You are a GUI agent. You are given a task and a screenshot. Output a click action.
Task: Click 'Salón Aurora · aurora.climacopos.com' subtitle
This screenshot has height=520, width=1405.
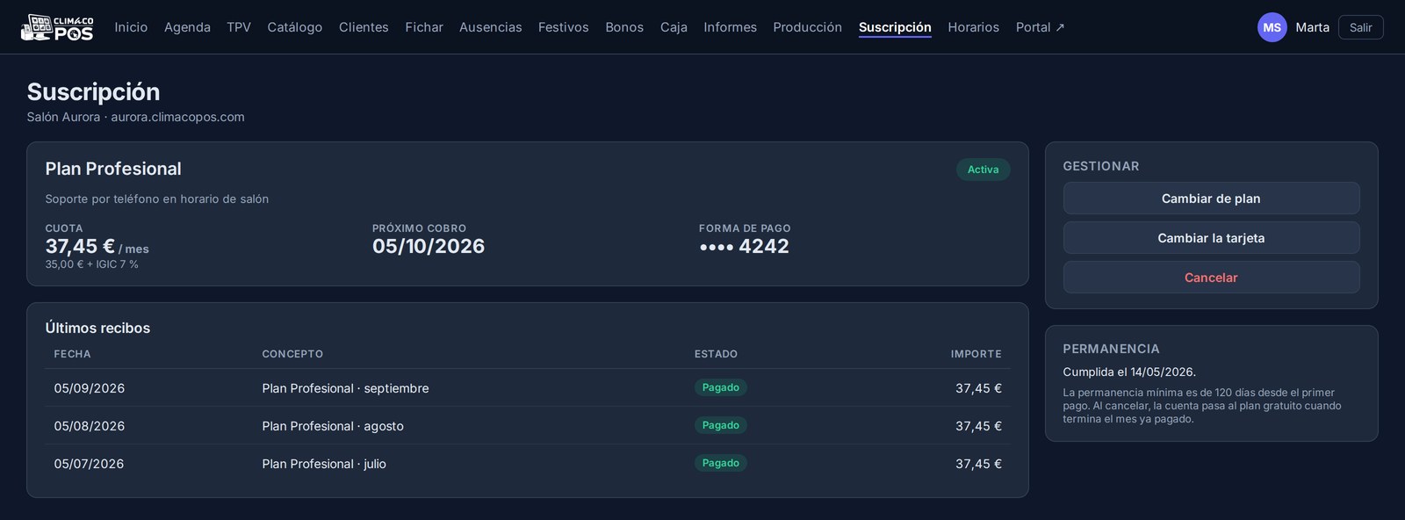point(136,117)
